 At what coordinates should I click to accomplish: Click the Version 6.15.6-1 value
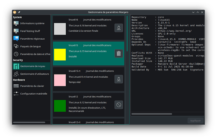[x=164, y=23]
